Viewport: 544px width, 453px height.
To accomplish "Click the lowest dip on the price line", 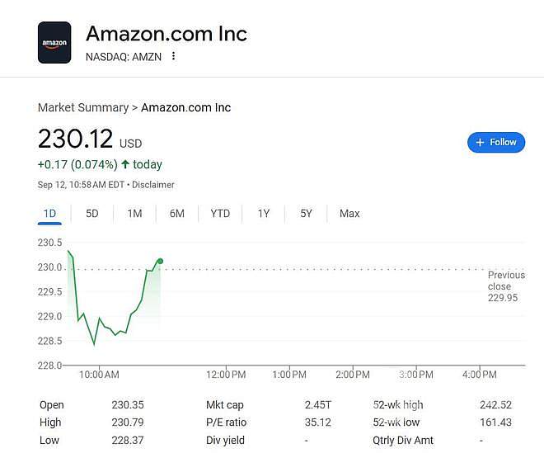I will pos(94,344).
